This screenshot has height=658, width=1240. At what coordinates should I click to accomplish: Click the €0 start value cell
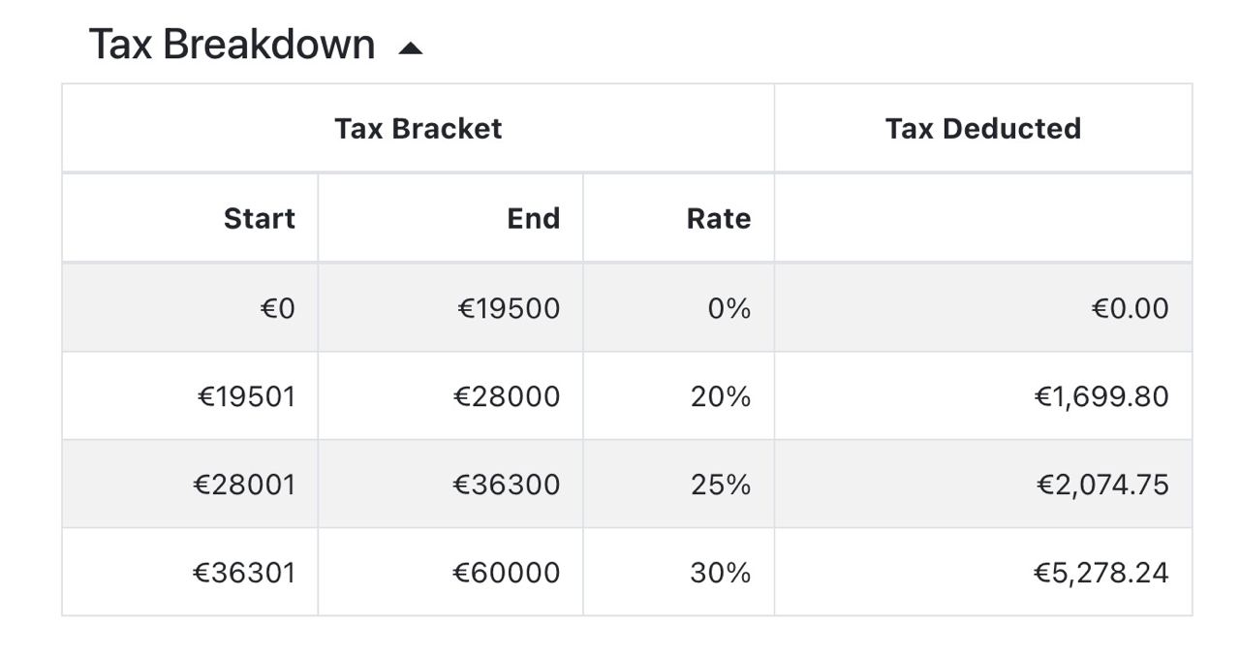(x=277, y=309)
